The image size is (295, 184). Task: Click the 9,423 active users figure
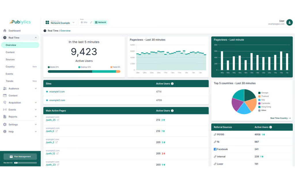point(84,52)
